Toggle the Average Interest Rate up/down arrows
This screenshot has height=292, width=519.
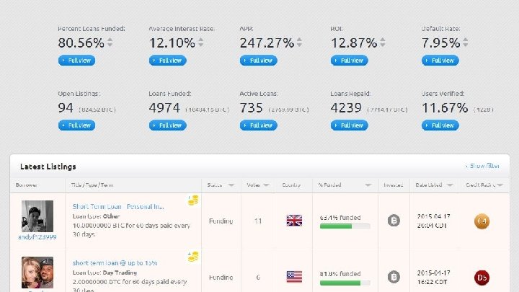point(200,43)
